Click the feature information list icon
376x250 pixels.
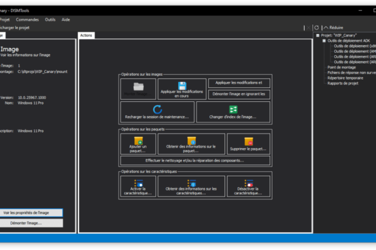tap(192, 183)
